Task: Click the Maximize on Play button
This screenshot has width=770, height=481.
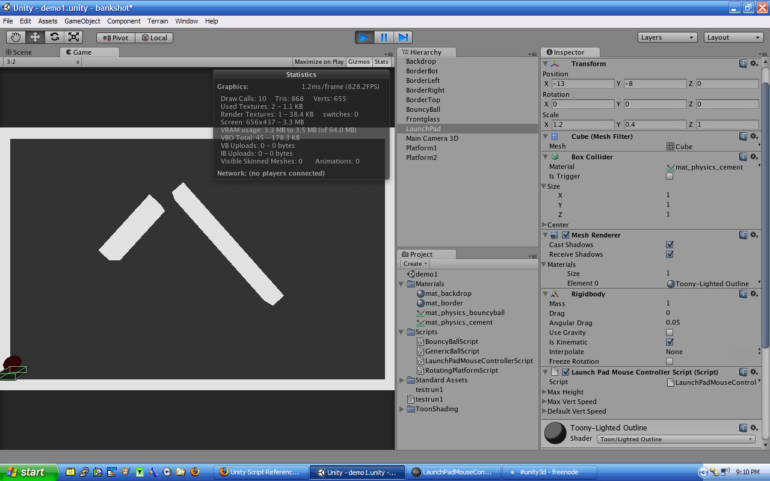Action: coord(319,62)
